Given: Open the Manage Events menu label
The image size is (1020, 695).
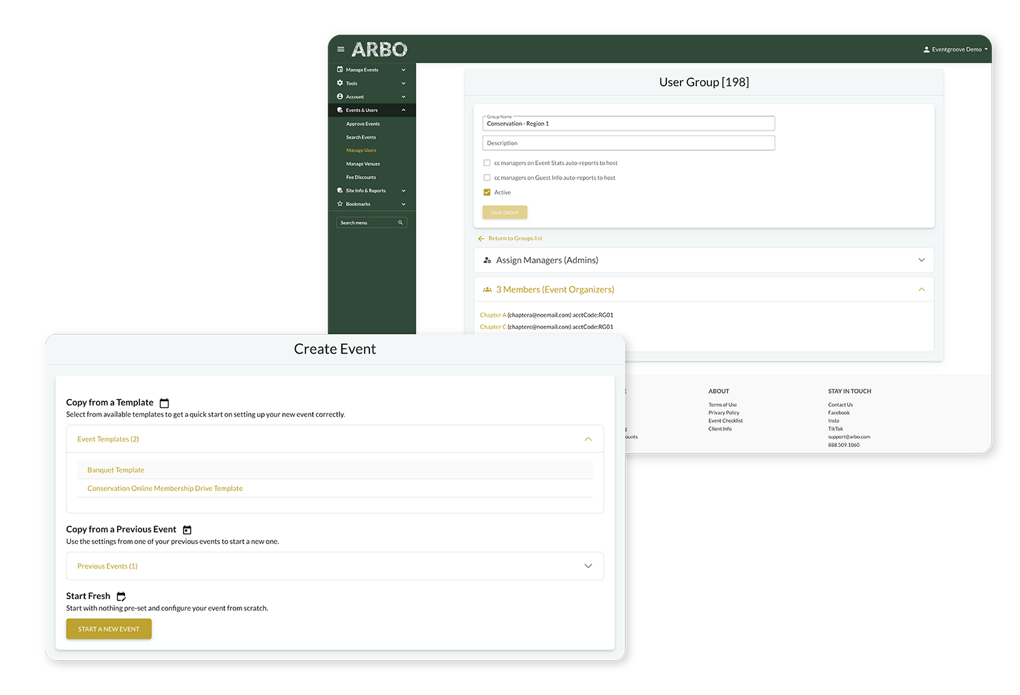Looking at the screenshot, I should coord(362,70).
